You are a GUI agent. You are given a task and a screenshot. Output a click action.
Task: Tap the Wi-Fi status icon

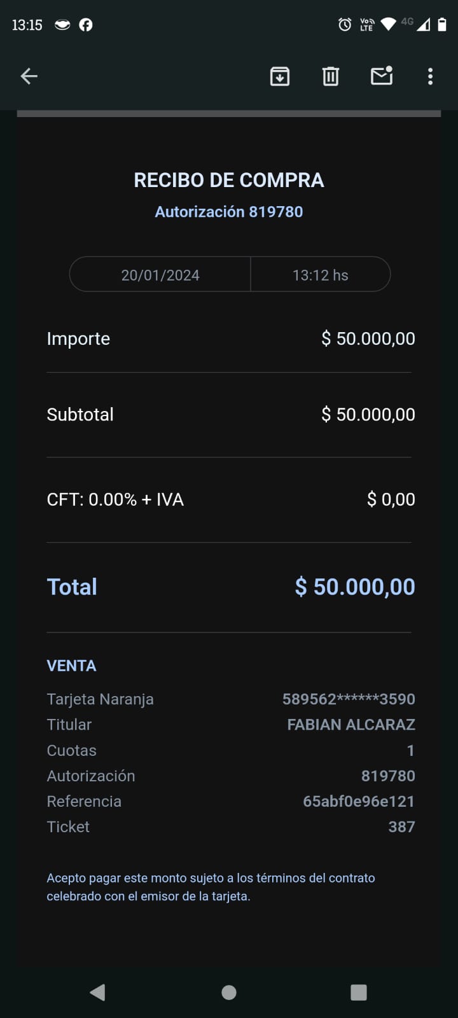point(388,25)
